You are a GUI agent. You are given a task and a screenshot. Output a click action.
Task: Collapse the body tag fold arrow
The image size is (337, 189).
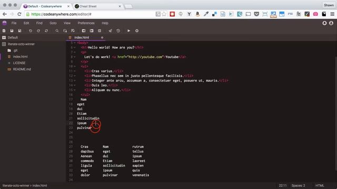[75, 43]
